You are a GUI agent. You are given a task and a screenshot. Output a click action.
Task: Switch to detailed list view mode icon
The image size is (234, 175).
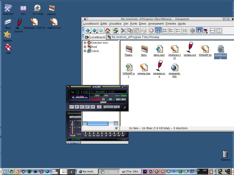tap(178, 31)
